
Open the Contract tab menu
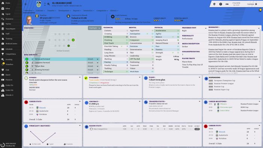click(x=41, y=11)
